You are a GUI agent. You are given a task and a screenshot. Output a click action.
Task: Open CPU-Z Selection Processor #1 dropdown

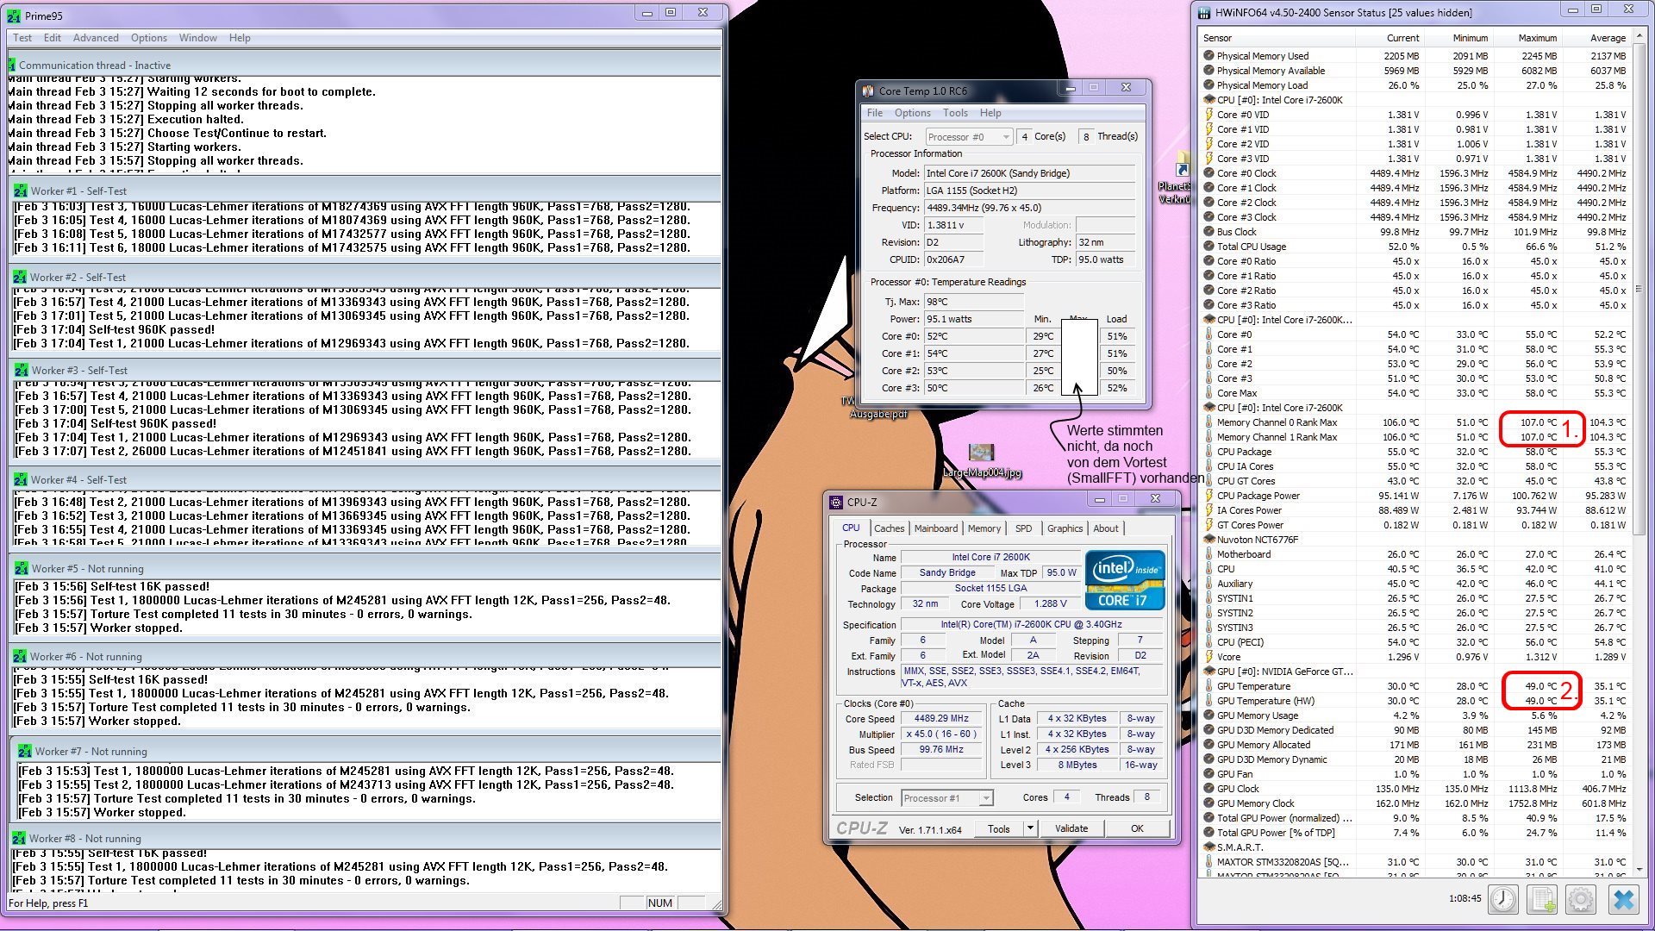(x=946, y=798)
